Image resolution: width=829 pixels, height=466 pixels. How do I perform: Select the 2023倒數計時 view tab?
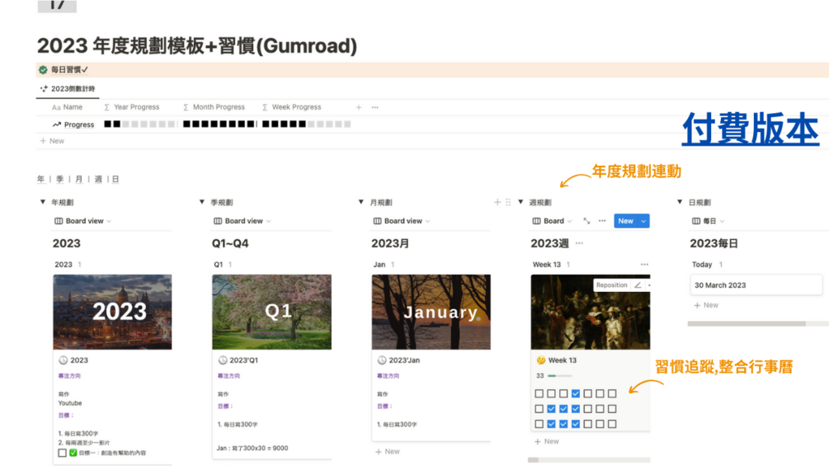tap(68, 89)
